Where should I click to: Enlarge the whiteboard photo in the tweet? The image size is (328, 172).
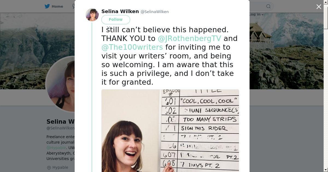point(170,131)
